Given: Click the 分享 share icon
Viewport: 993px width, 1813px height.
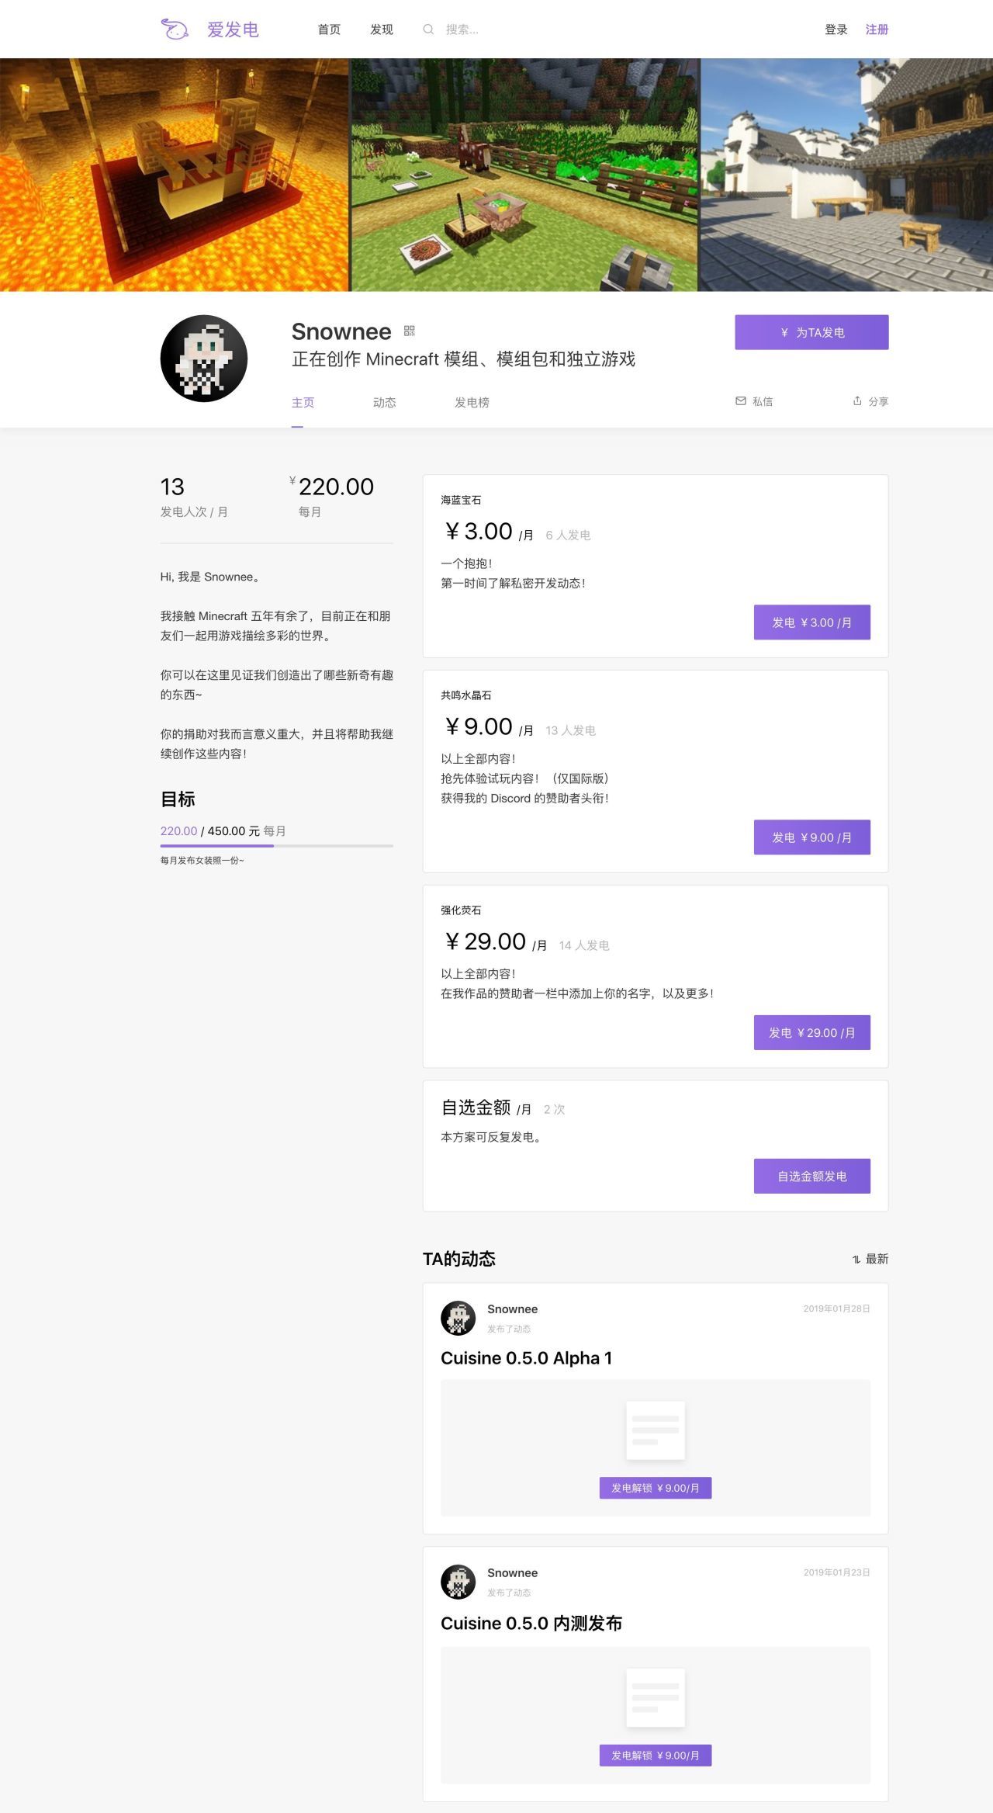Looking at the screenshot, I should click(857, 401).
